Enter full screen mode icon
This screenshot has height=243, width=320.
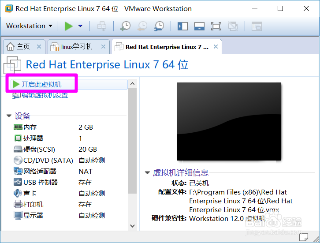click(x=216, y=26)
